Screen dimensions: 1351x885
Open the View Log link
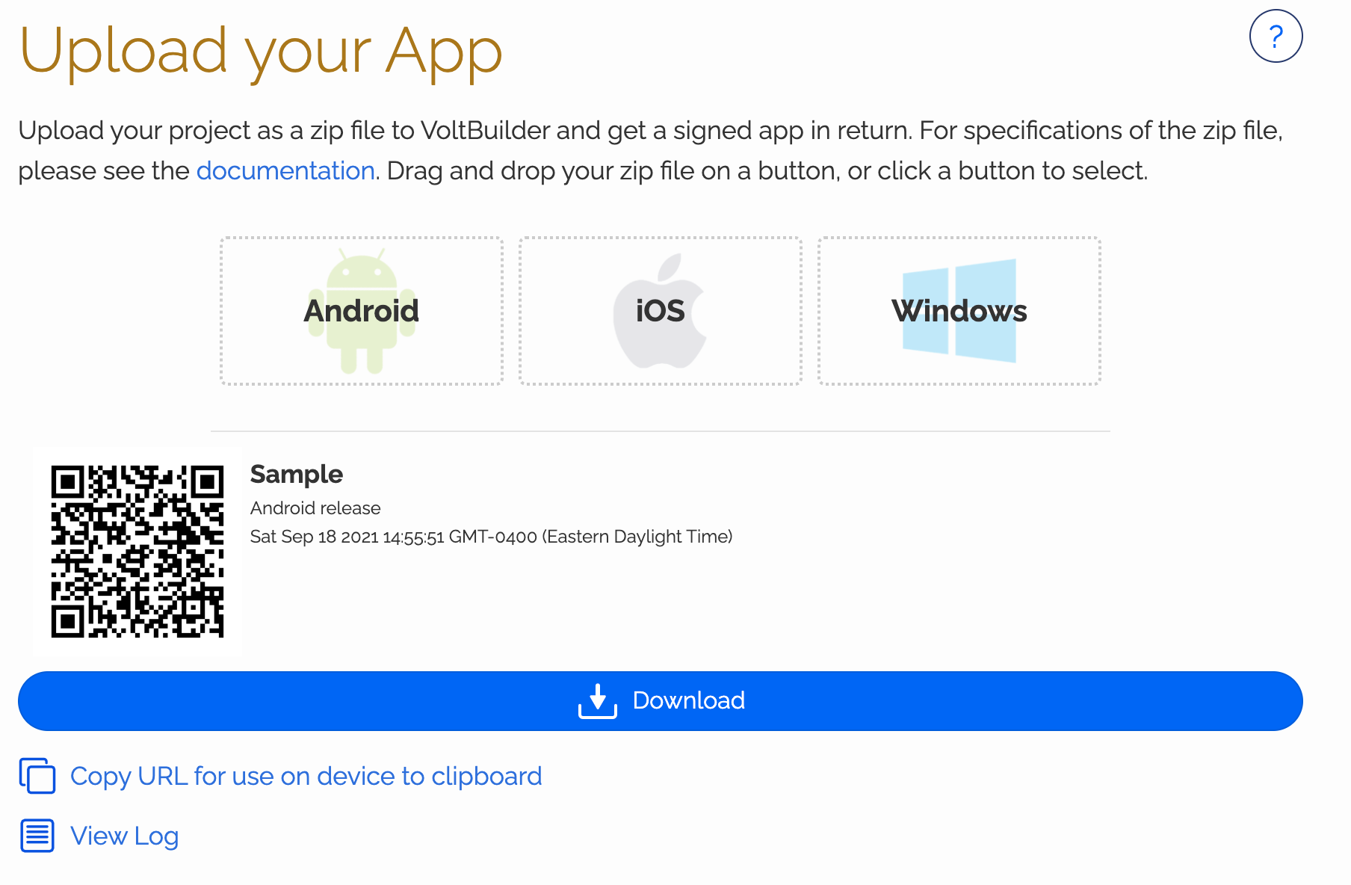point(124,836)
